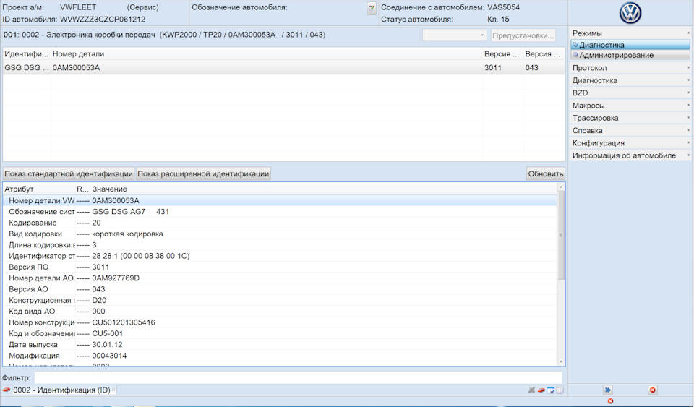Viewport: 694px width, 407px height.
Task: Select the Конструкционная D20 row
Action: 280,300
